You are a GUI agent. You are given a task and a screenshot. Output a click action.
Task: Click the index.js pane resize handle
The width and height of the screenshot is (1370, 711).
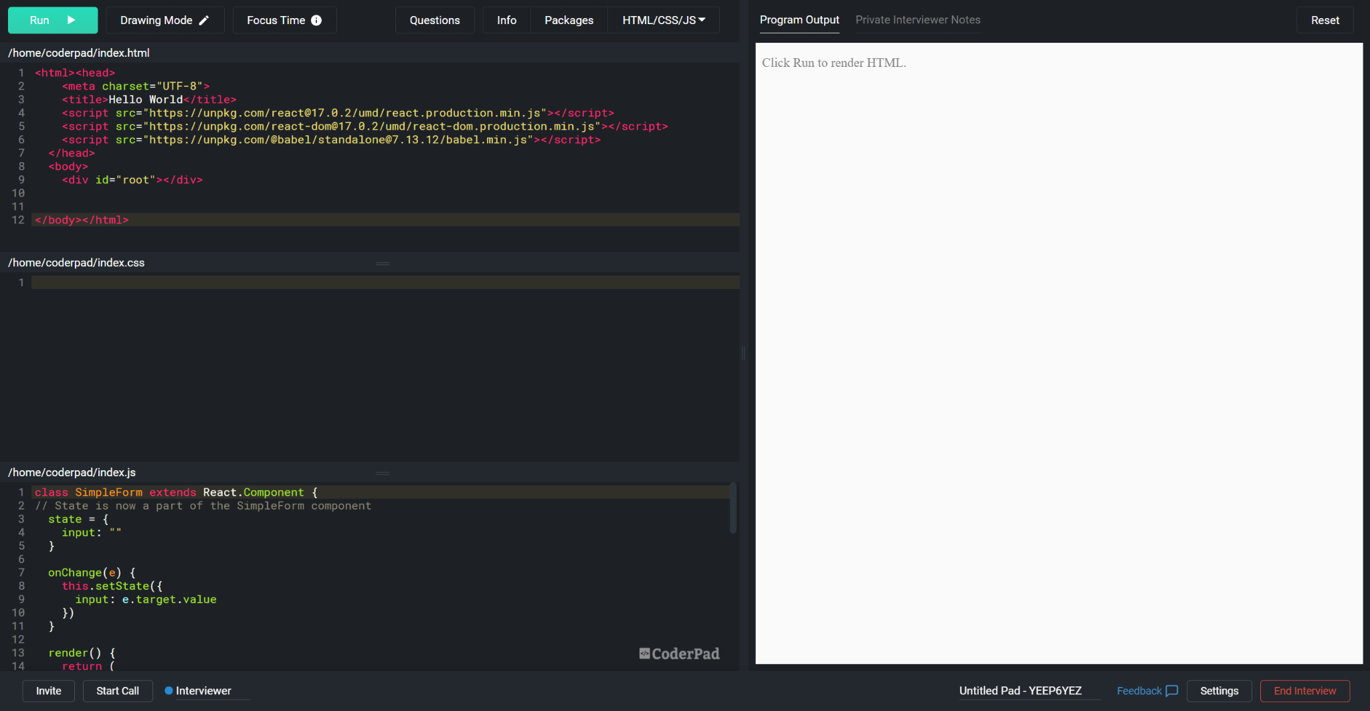coord(383,474)
